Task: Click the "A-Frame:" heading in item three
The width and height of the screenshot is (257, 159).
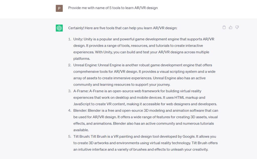Action: (81, 91)
